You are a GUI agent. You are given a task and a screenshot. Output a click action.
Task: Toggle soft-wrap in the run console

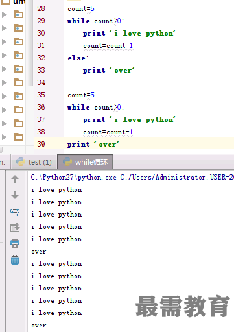[x=15, y=211]
